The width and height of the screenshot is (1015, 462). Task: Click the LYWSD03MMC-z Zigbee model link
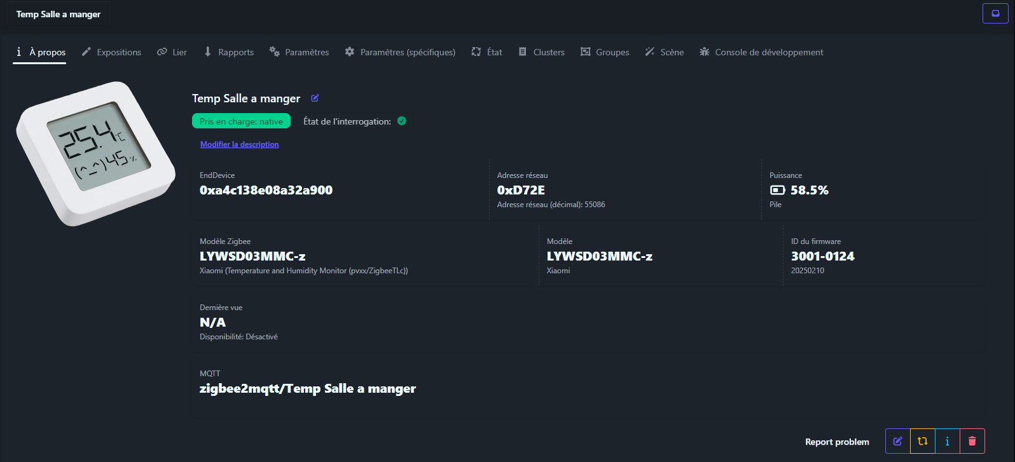(x=252, y=256)
